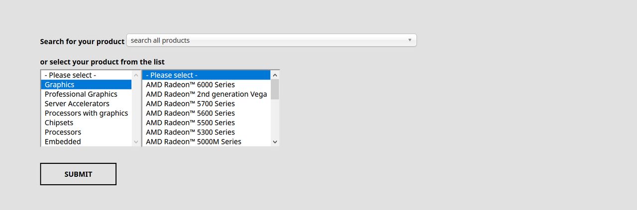Choose AMD Radeon 5500 Series
The height and width of the screenshot is (210, 637).
coord(207,123)
